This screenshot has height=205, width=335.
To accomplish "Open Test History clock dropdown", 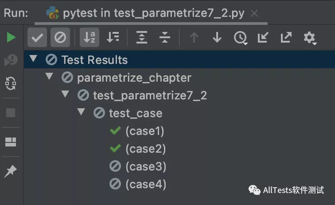I will tap(240, 38).
